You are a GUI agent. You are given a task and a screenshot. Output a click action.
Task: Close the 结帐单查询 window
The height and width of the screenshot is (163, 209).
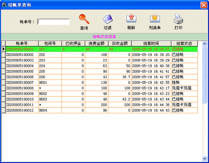click(204, 5)
